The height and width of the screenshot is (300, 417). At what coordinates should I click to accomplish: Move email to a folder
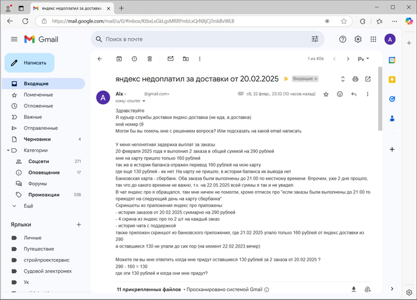186,59
